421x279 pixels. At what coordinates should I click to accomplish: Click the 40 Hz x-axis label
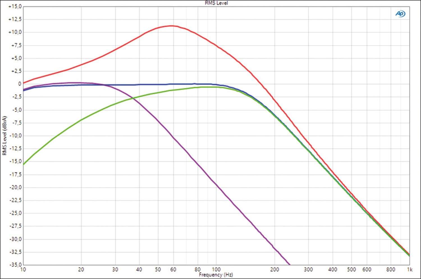pos(139,269)
